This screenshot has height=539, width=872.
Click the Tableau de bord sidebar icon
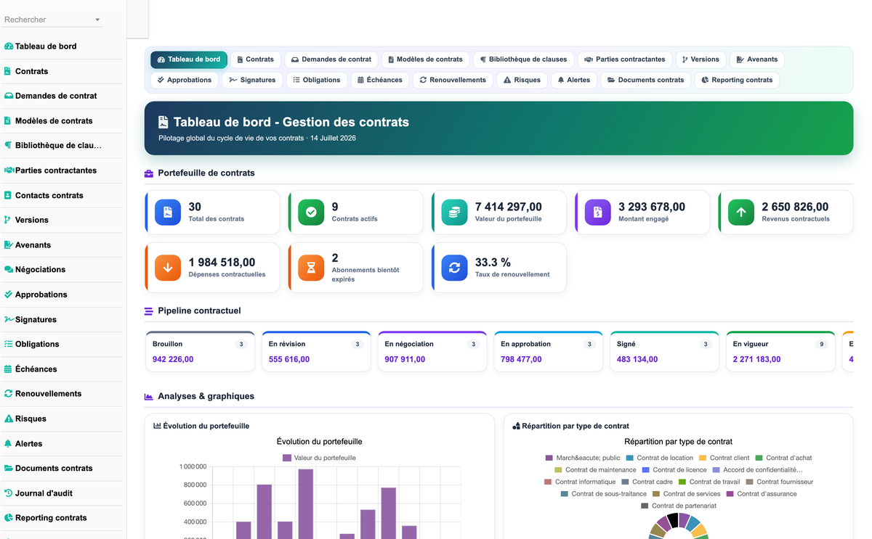click(9, 46)
